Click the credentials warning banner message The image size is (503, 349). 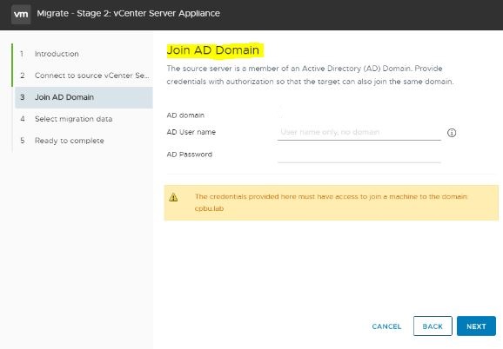coord(331,202)
